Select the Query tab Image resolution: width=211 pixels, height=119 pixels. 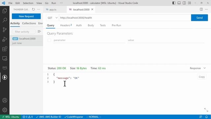50,25
